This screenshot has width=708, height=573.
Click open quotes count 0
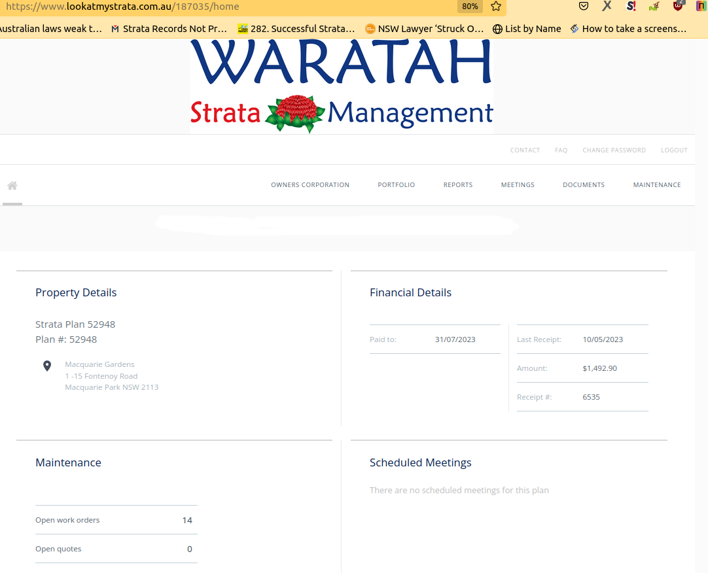[x=190, y=549]
